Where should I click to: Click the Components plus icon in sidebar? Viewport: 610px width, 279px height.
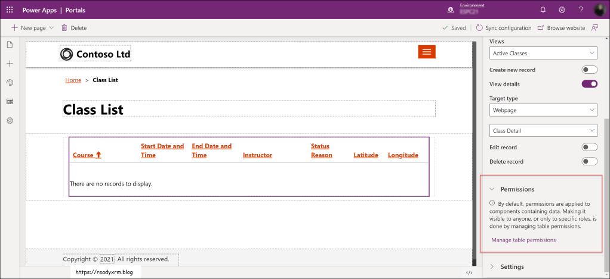pos(10,64)
